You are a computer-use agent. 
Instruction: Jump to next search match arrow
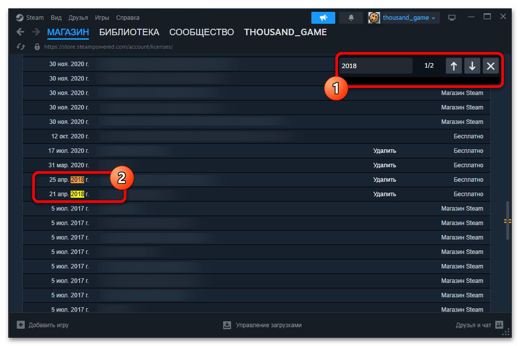click(472, 66)
